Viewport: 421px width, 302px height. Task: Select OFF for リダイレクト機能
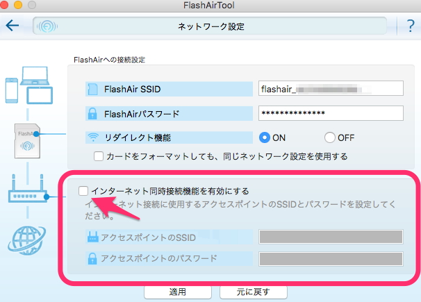click(x=330, y=137)
